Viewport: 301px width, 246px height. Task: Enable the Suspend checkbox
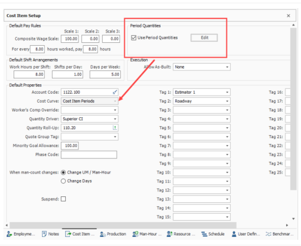point(63,199)
